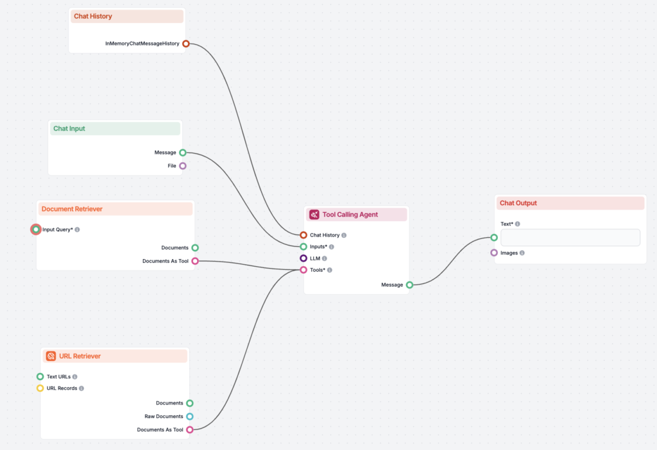The height and width of the screenshot is (450, 657).
Task: Click the Raw Documents output port
Action: coord(190,417)
